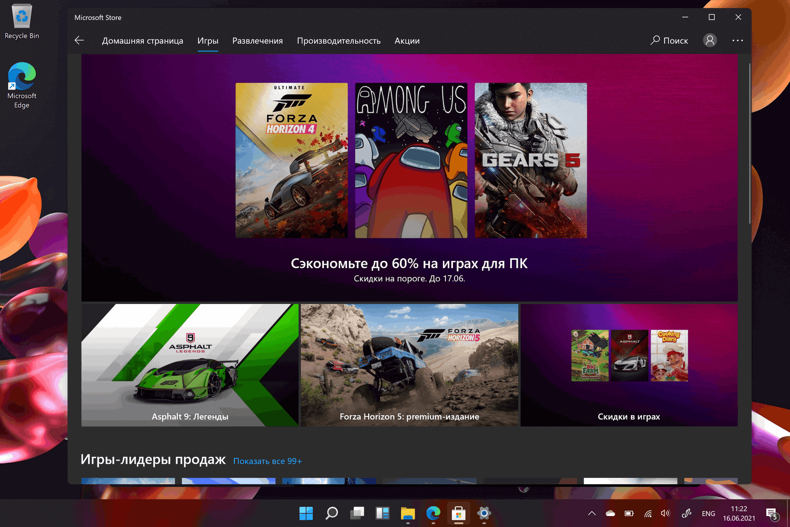
Task: Click the Поиск search button
Action: click(x=669, y=41)
